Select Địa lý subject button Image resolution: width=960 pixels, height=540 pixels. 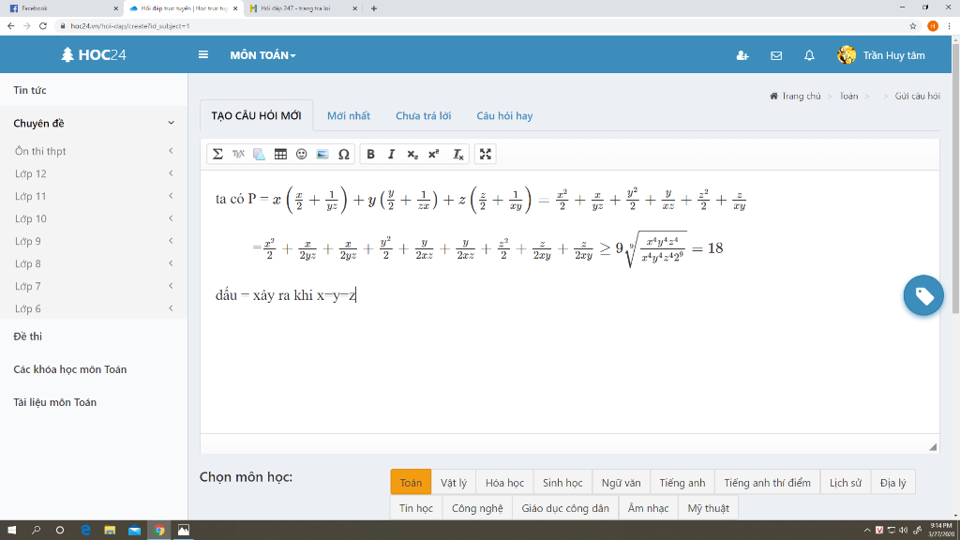[892, 483]
